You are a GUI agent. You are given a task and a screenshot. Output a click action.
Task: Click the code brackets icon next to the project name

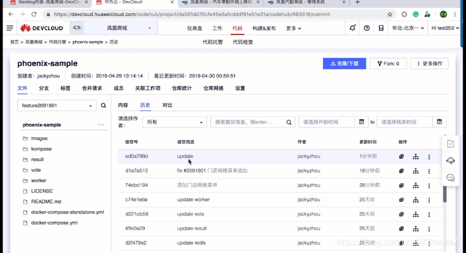pos(76,28)
